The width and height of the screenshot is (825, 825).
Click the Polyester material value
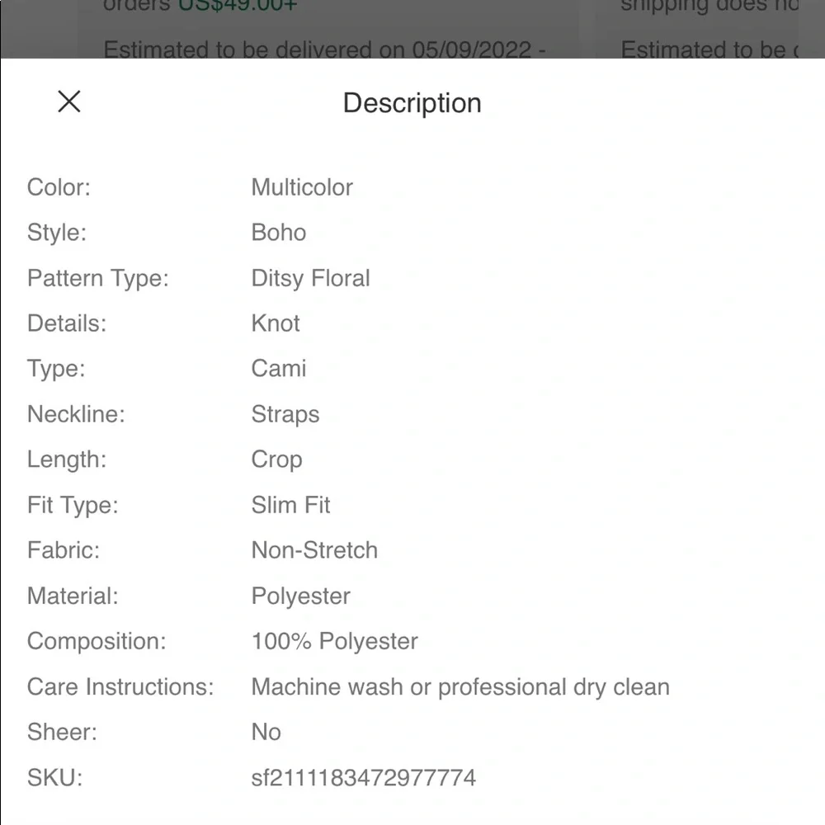300,596
